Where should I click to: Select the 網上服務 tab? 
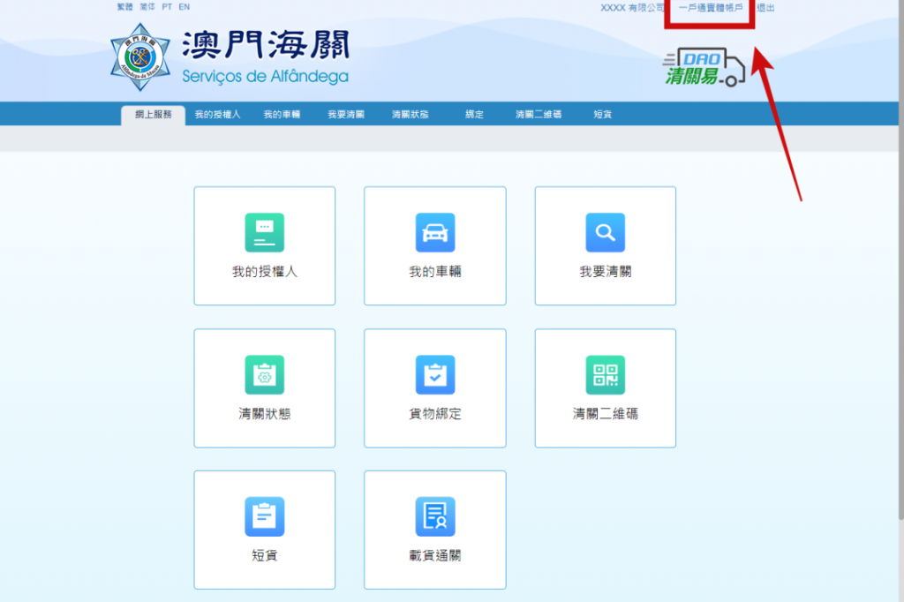click(x=153, y=115)
